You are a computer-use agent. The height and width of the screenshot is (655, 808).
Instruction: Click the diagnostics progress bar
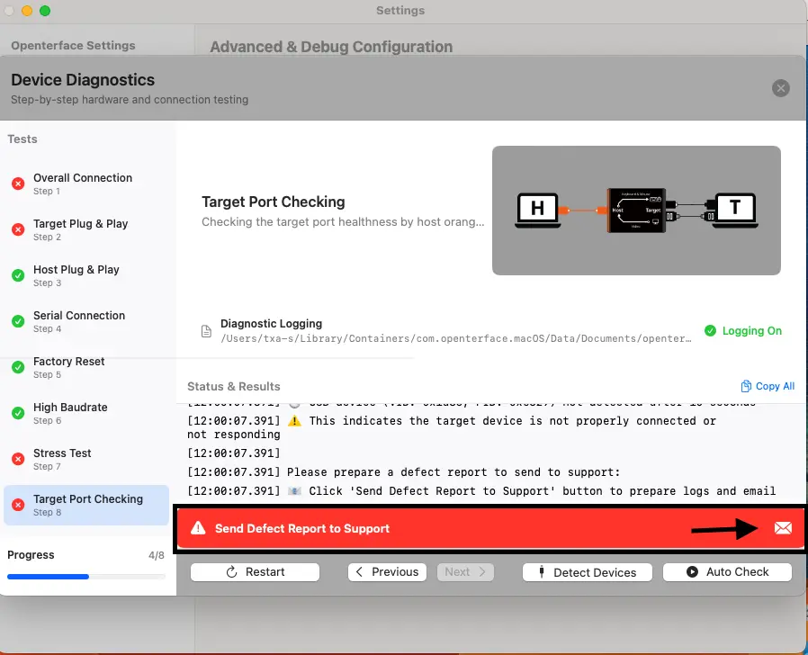tap(85, 576)
